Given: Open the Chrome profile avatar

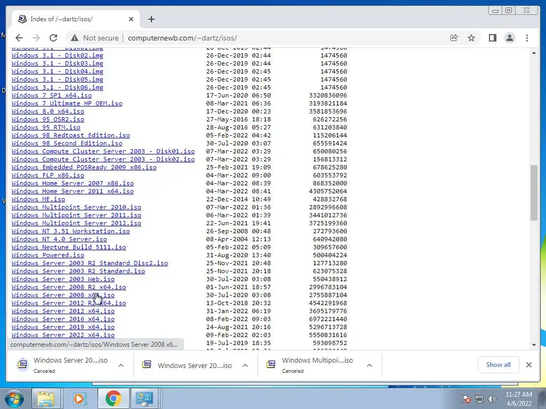Looking at the screenshot, I should click(x=510, y=38).
